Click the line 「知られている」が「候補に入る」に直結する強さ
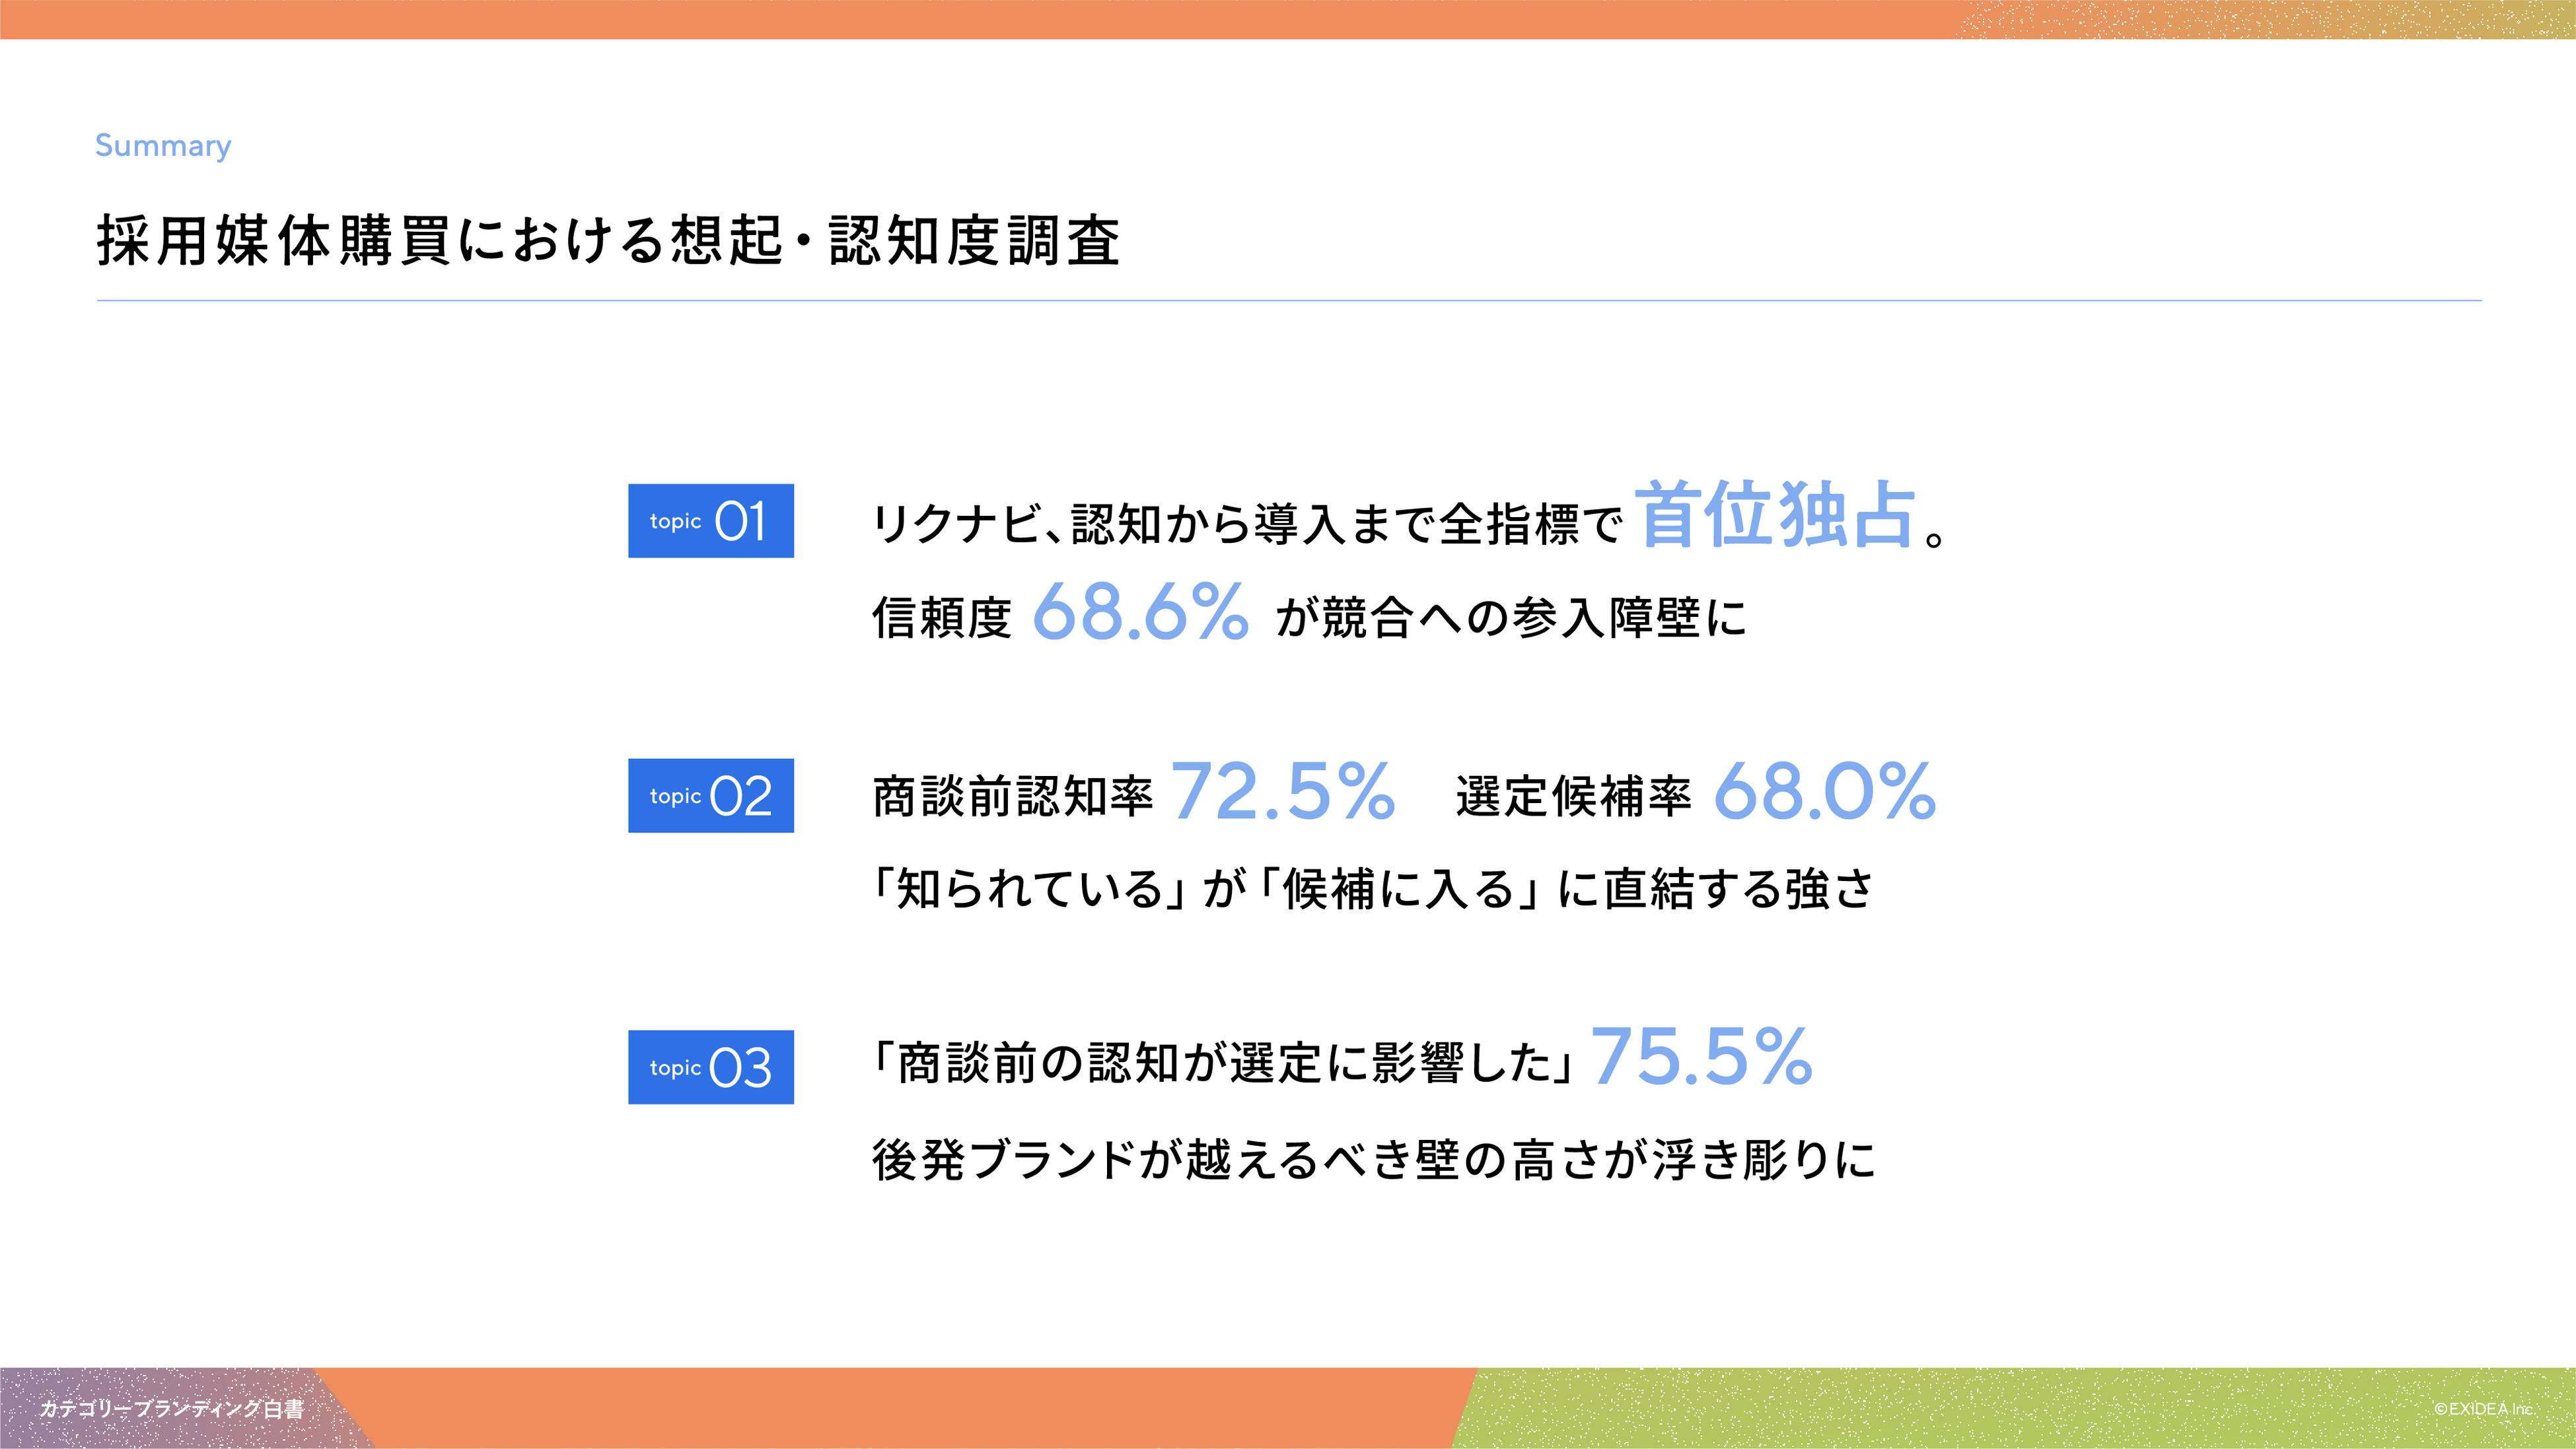 [x=1372, y=889]
